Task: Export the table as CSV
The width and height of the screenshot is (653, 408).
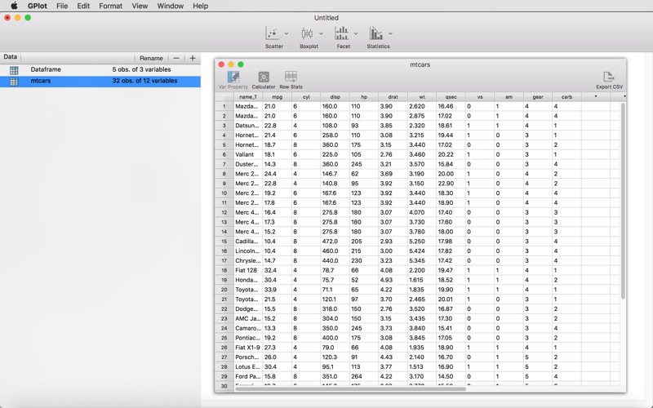Action: click(x=609, y=80)
